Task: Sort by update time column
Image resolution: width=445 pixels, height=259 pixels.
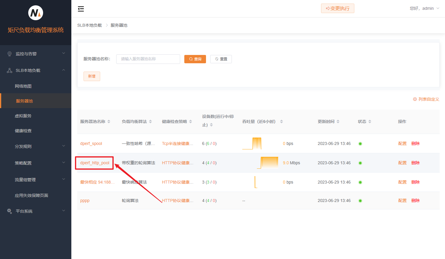Action: coord(338,121)
